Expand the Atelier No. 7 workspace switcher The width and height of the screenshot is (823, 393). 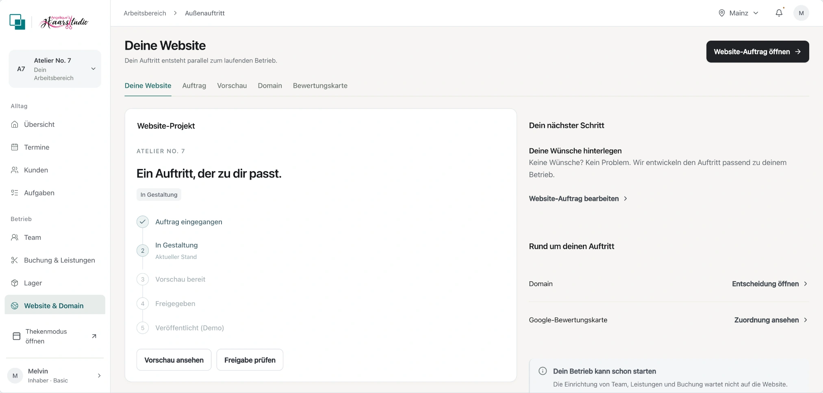click(55, 69)
